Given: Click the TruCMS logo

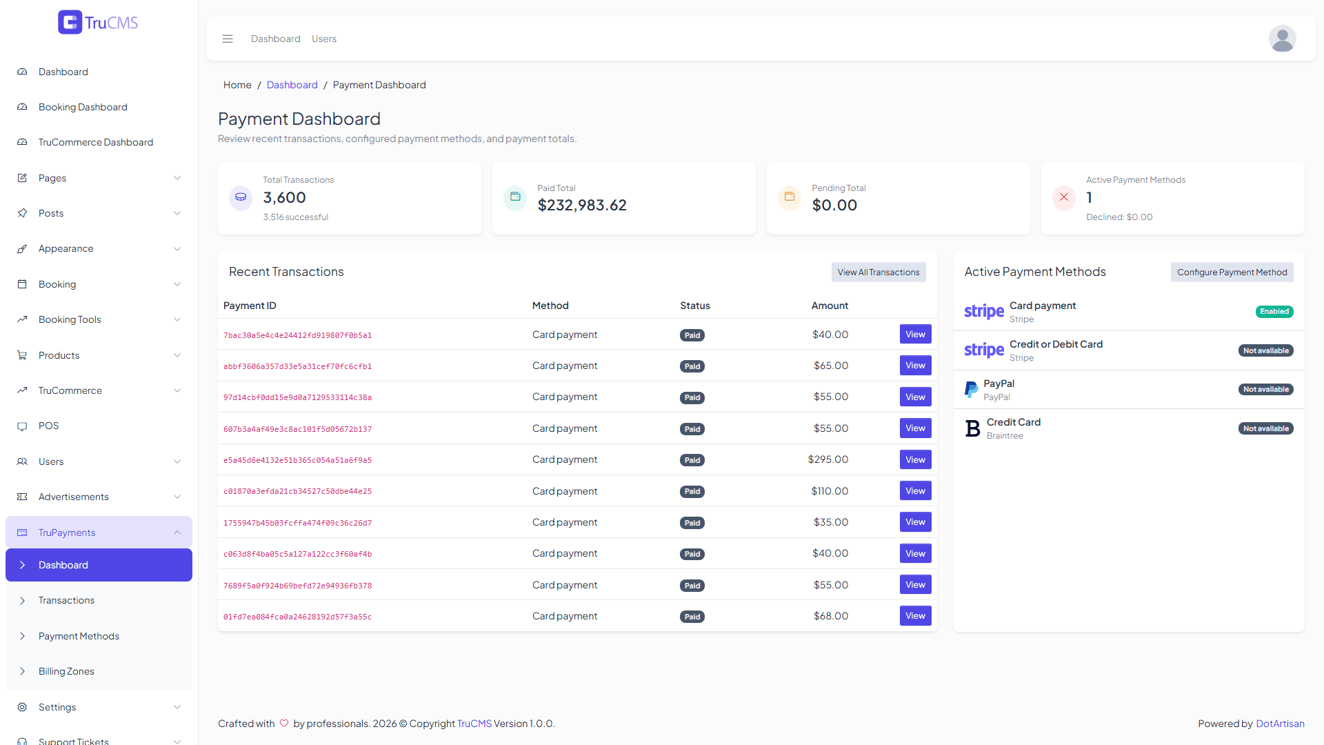Looking at the screenshot, I should pyautogui.click(x=98, y=22).
